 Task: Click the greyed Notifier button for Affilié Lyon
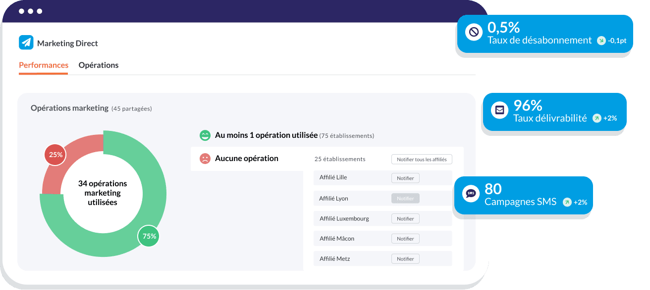[x=405, y=199]
